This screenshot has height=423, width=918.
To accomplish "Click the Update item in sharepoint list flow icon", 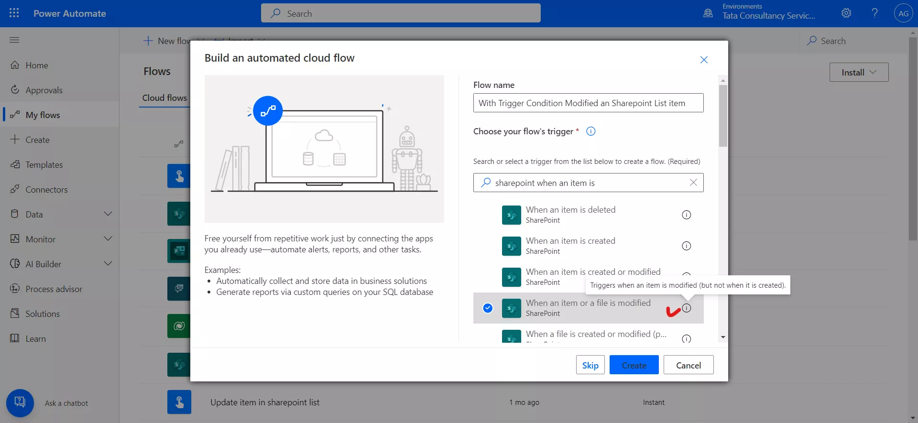I will pyautogui.click(x=179, y=402).
